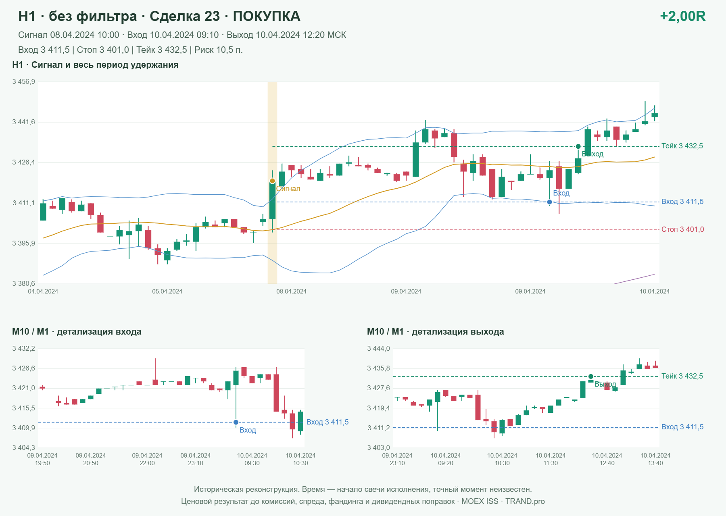Screen dimensions: 726x516
Task: Click the 'Вход 3 411,5' label in entry detail chart
Action: click(x=328, y=422)
